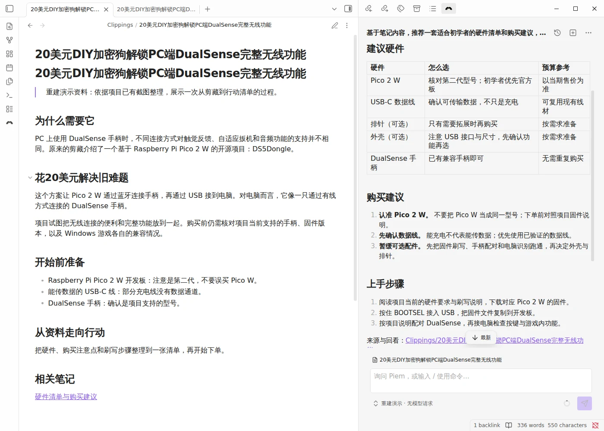Toggle the left sidebar
This screenshot has width=604, height=431.
[x=9, y=9]
